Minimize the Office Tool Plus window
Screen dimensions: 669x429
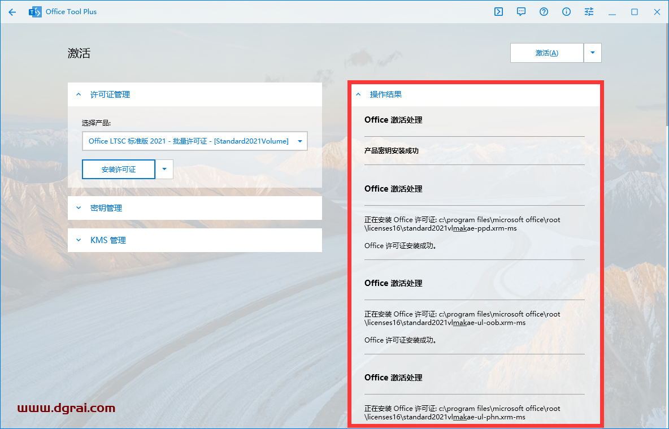point(612,12)
